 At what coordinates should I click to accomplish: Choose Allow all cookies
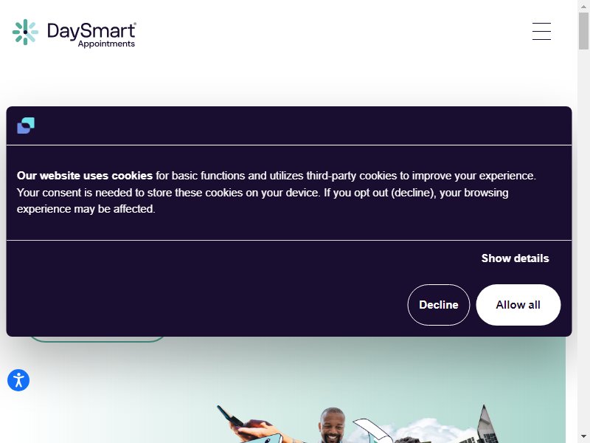point(518,305)
